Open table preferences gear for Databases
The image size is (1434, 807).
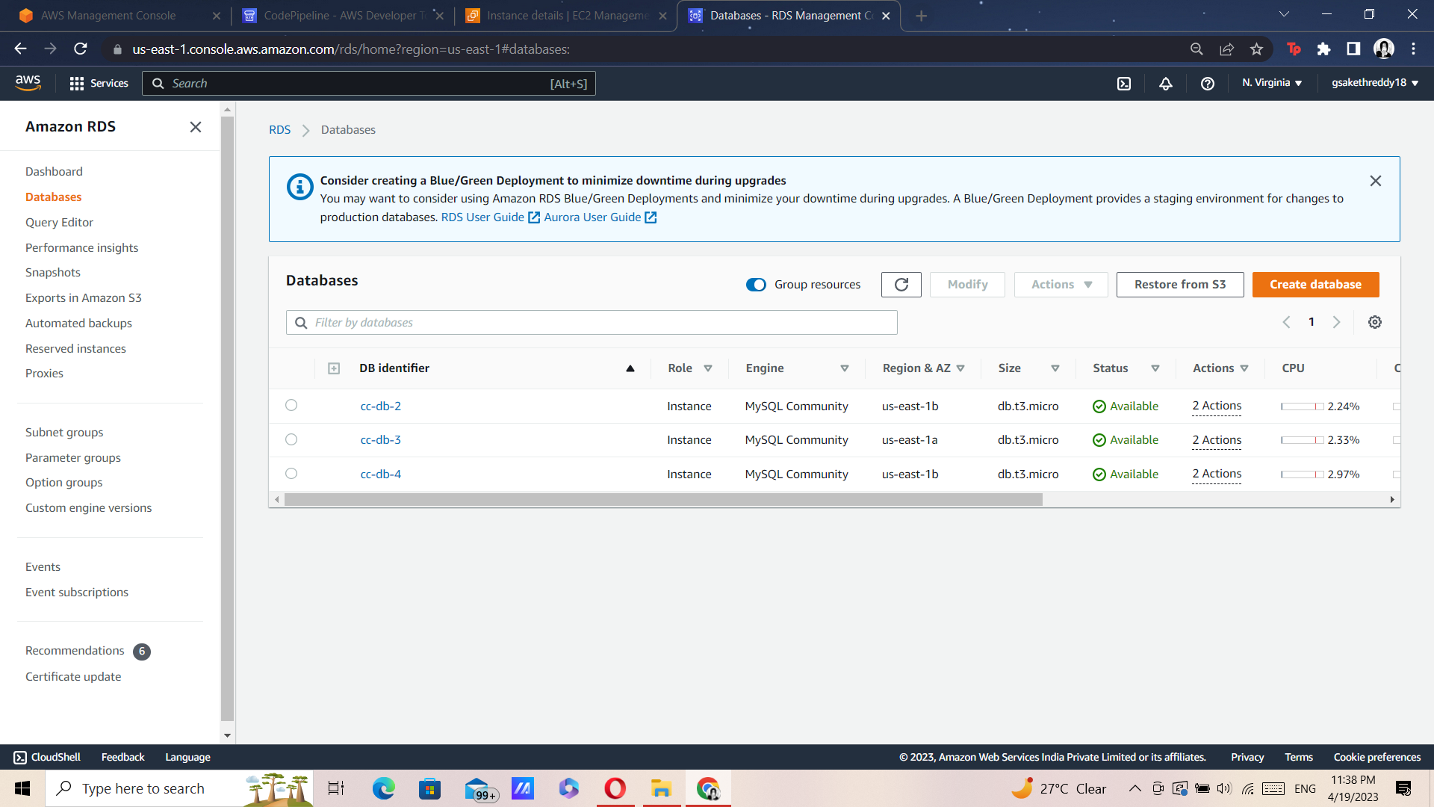pos(1375,322)
